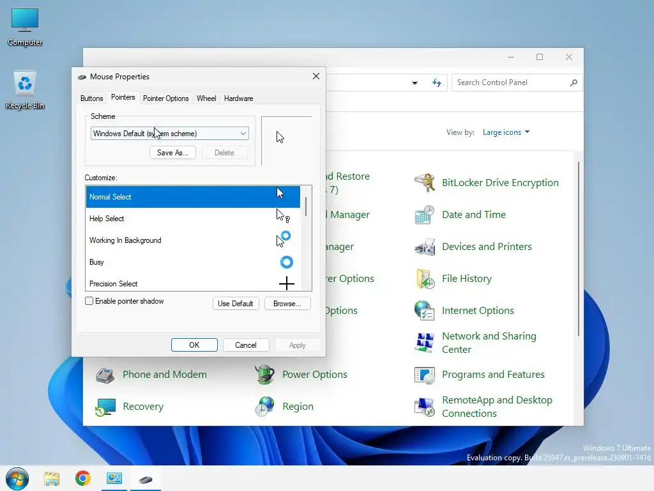Viewport: 654px width, 491px height.
Task: Open Devices and Printers icon
Action: pyautogui.click(x=425, y=247)
